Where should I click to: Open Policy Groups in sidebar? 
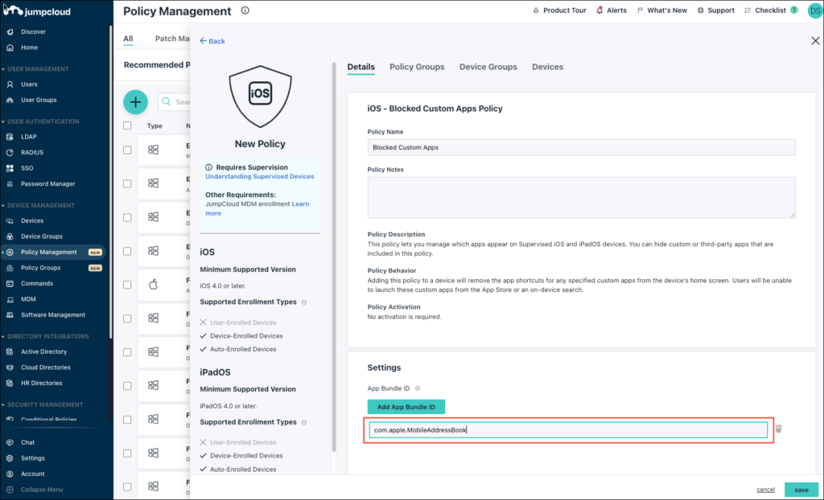[x=40, y=268]
